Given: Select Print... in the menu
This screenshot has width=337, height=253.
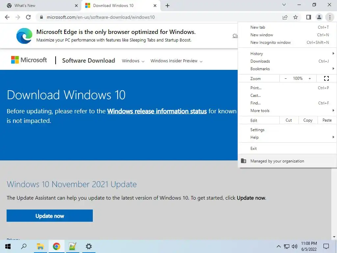Looking at the screenshot, I should (287, 88).
